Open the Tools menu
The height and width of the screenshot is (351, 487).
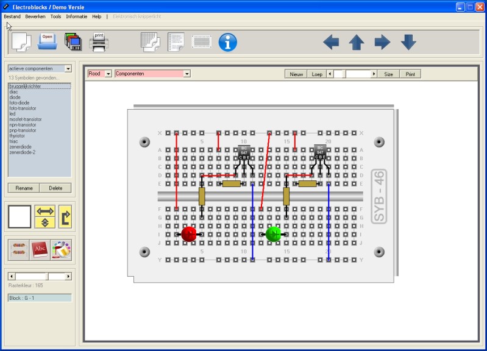55,16
